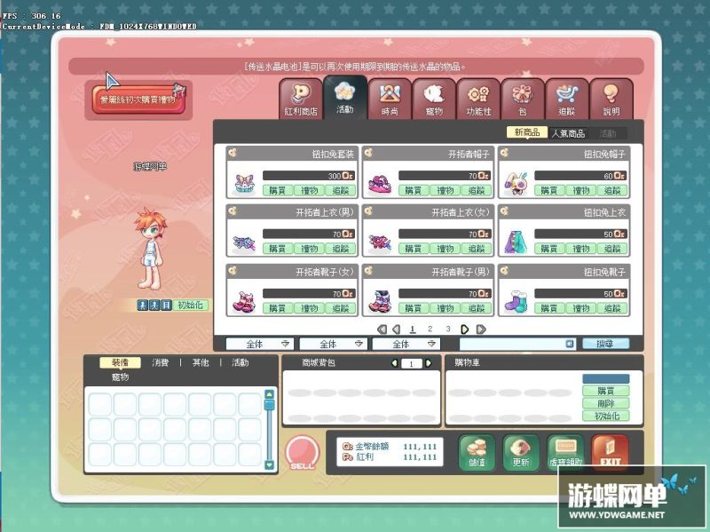Select the 活動 inventory tab
Image resolution: width=710 pixels, height=532 pixels.
coord(240,362)
